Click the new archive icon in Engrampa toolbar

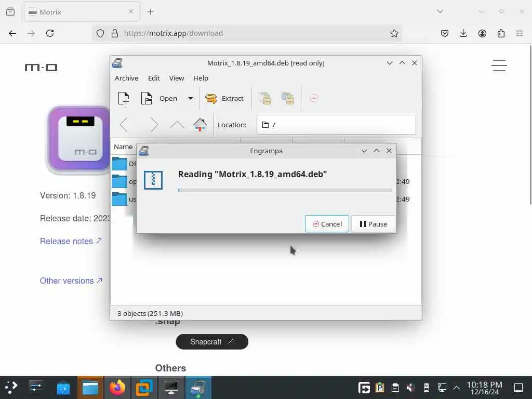pyautogui.click(x=124, y=98)
